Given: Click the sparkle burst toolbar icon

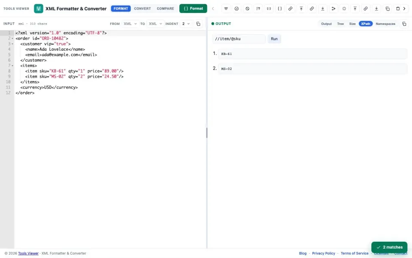Looking at the screenshot, I should point(344,9).
